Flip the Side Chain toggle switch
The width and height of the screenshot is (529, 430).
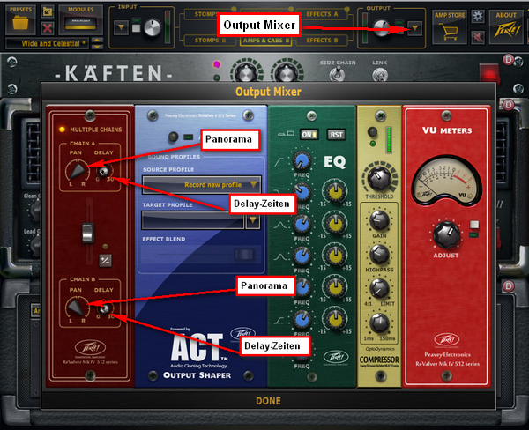[x=337, y=74]
